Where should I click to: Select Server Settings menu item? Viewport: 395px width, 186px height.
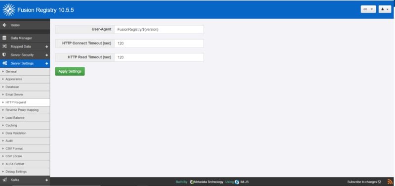pos(25,63)
